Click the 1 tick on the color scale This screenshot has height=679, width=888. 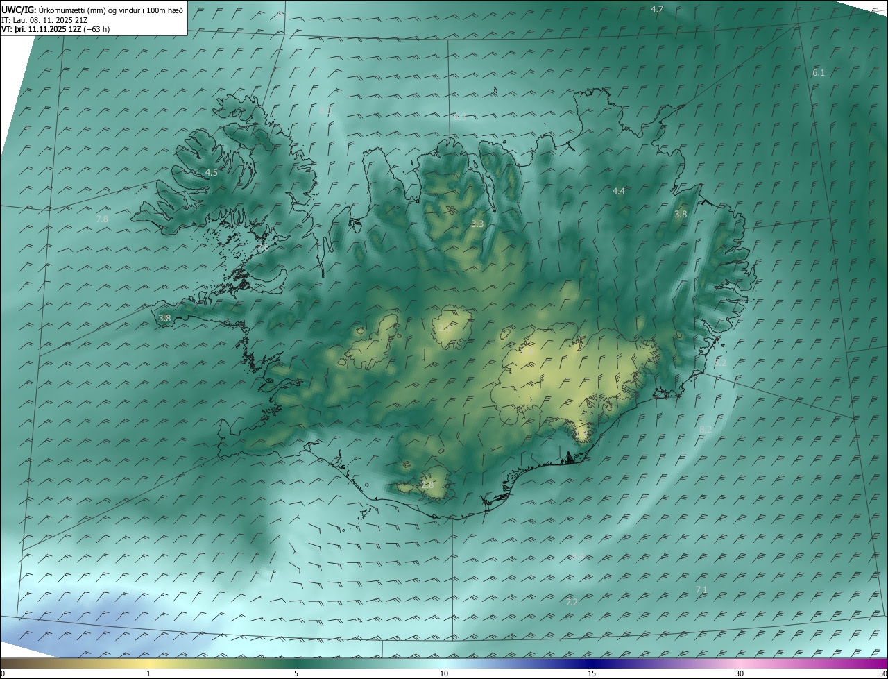coord(148,673)
